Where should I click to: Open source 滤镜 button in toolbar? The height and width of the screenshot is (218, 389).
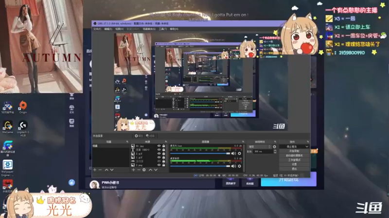150,136
